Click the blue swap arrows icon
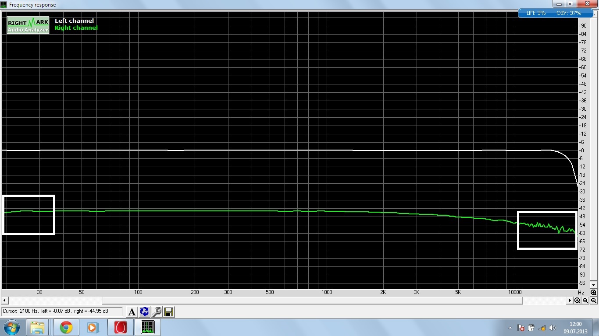The height and width of the screenshot is (336, 599). click(144, 312)
